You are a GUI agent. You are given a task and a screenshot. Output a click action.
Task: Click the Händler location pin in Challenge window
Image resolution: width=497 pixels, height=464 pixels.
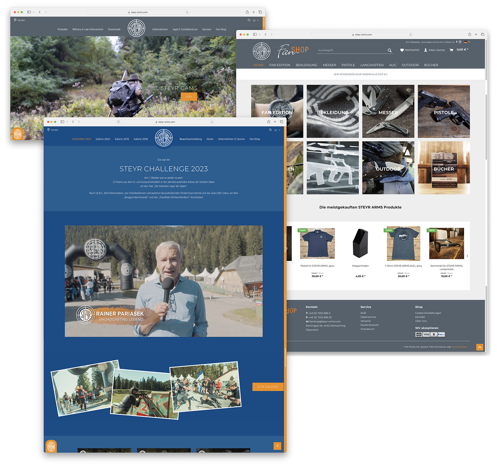tap(49, 130)
